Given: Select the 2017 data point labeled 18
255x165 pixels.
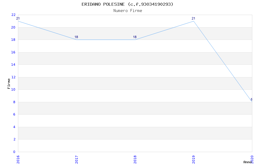Looking at the screenshot, I should point(76,40).
